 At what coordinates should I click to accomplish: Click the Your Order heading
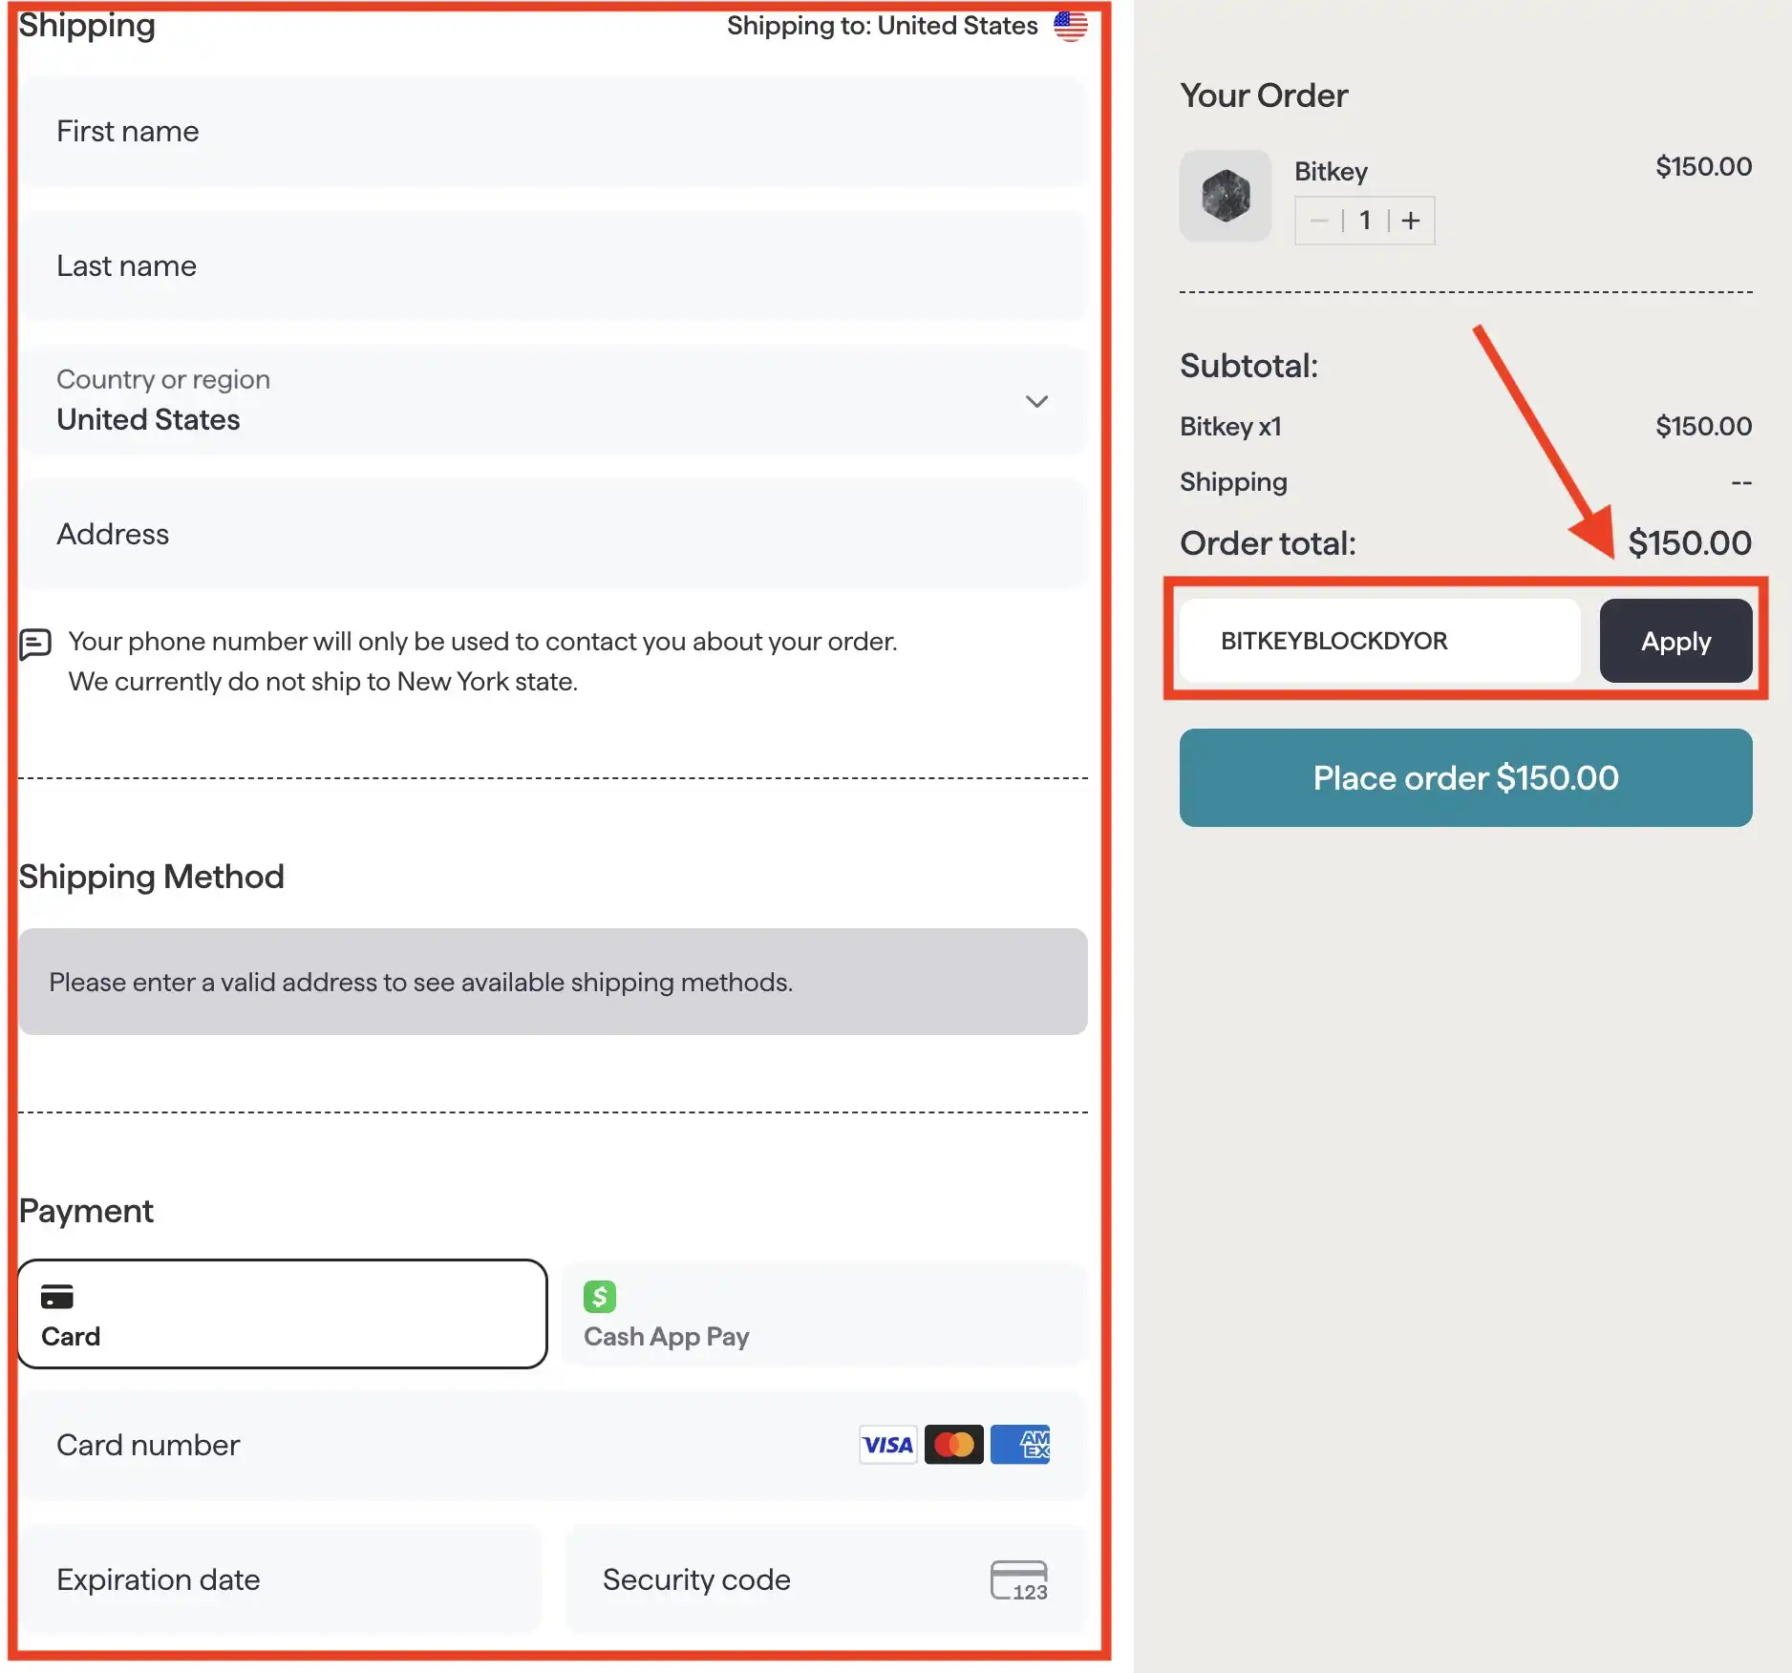pos(1264,95)
